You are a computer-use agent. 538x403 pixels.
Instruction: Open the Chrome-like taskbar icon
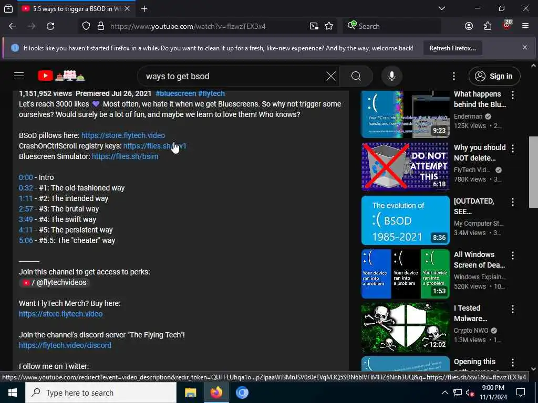tap(242, 393)
